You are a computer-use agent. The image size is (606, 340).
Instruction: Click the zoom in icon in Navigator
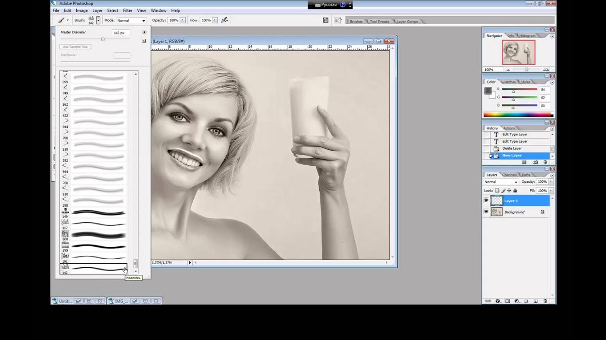[545, 69]
